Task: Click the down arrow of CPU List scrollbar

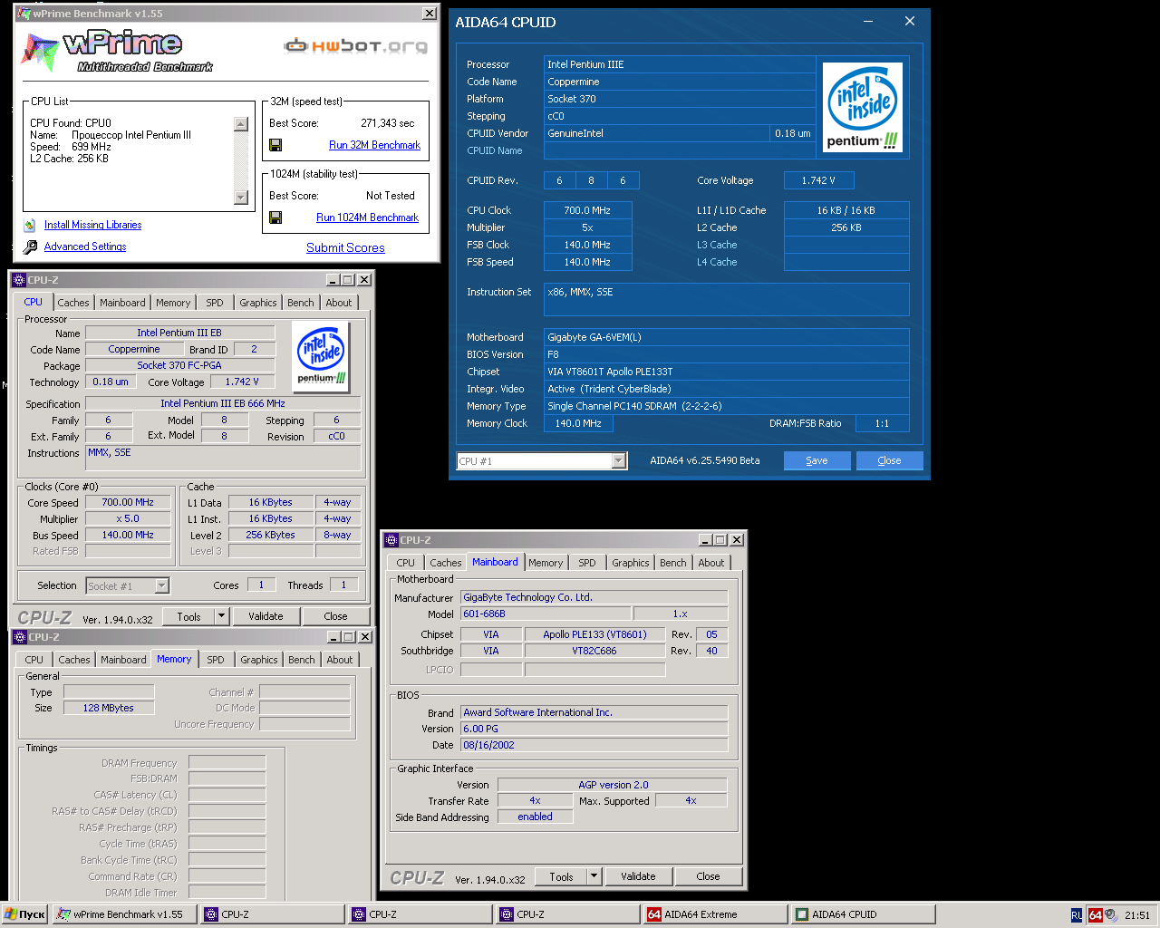Action: coord(241,198)
